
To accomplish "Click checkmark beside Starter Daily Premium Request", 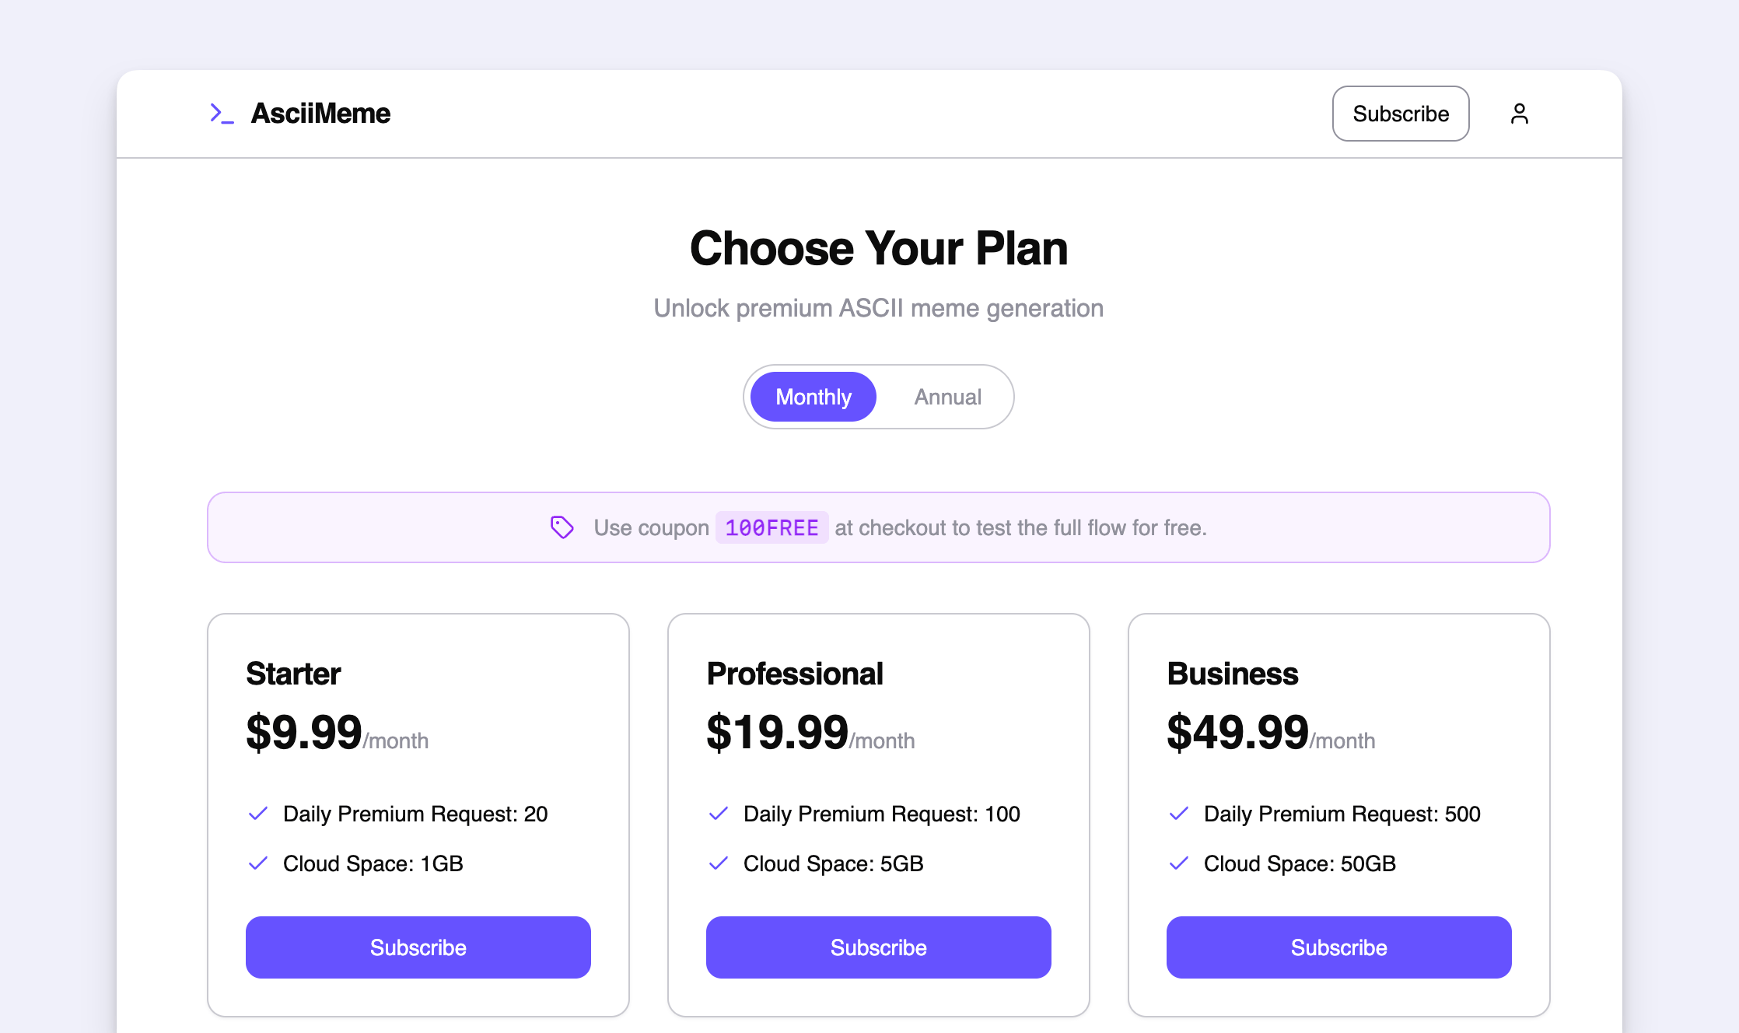I will pyautogui.click(x=258, y=814).
